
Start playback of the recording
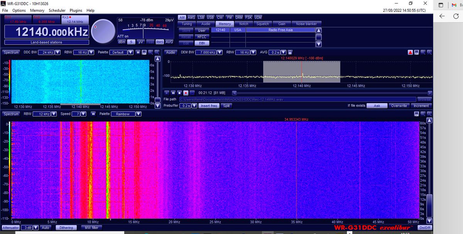coord(167,93)
